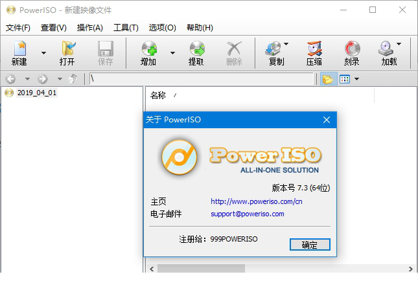Click the scrollbar right arrow
The width and height of the screenshot is (418, 283).
pyautogui.click(x=411, y=269)
